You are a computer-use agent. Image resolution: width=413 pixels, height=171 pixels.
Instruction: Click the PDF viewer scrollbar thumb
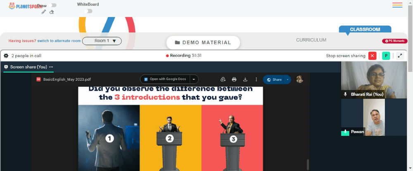(x=307, y=164)
